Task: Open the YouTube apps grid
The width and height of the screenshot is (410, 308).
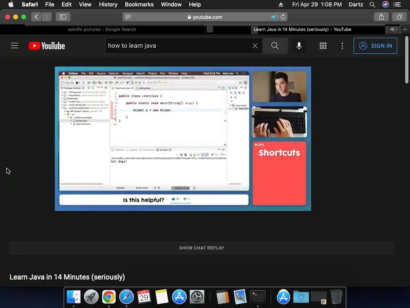Action: [x=323, y=46]
